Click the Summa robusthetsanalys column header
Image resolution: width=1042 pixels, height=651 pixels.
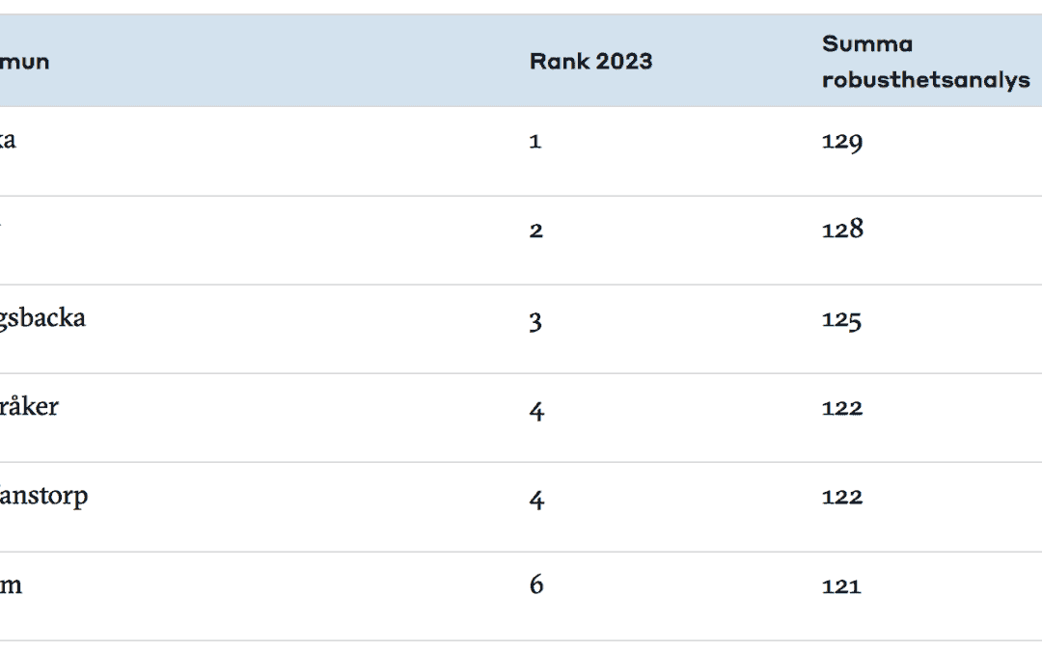click(x=925, y=62)
